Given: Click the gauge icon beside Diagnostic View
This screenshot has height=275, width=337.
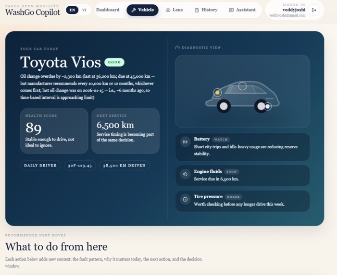Looking at the screenshot, I should pos(177,48).
